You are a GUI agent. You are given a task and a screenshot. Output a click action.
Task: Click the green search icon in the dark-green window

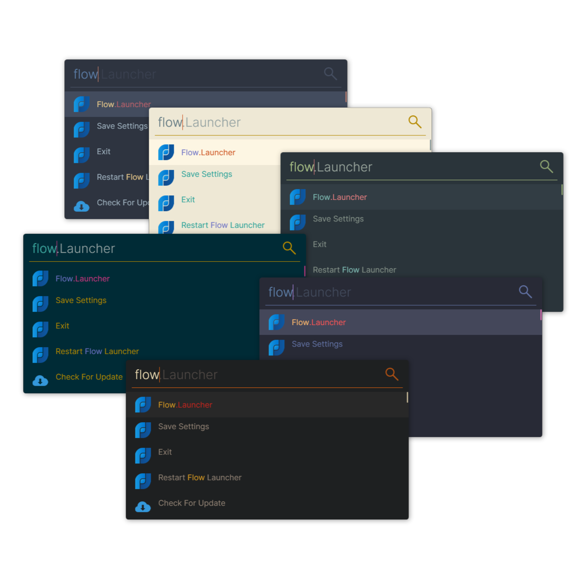pos(546,166)
